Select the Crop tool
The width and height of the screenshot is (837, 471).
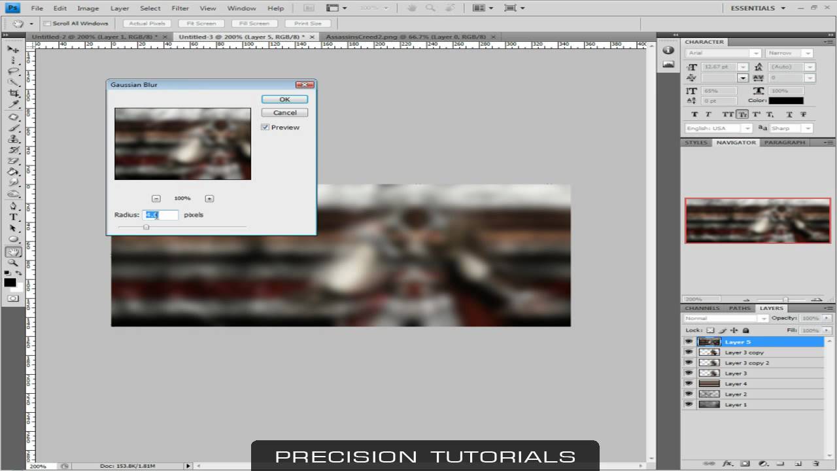point(12,94)
